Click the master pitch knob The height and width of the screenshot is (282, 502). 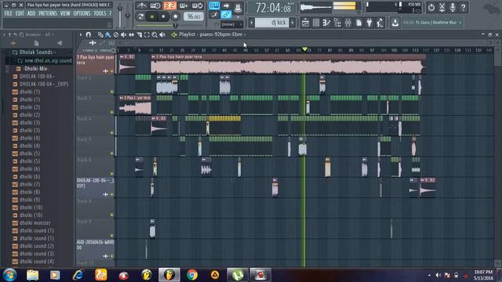[127, 16]
